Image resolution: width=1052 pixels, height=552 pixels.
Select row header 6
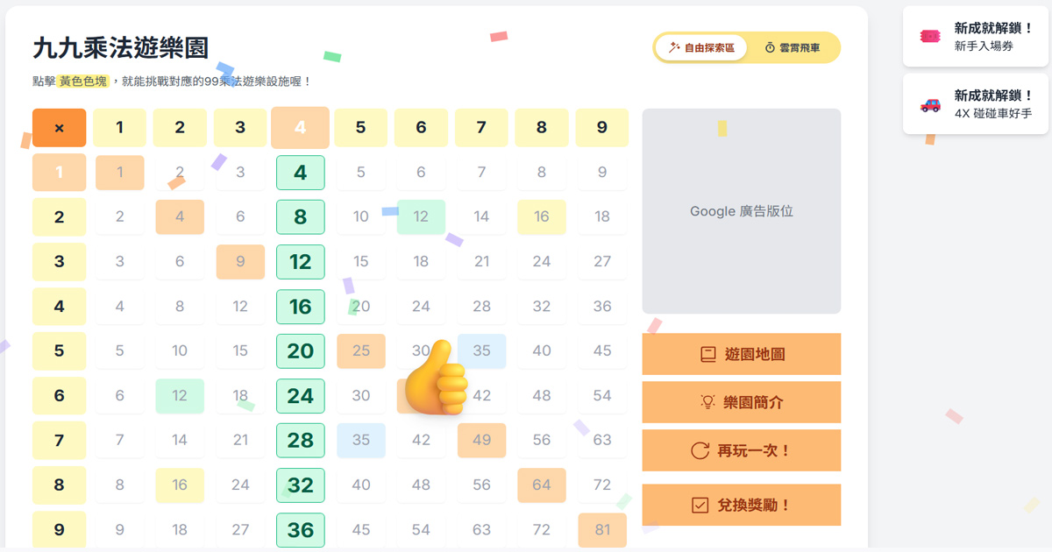pos(59,395)
